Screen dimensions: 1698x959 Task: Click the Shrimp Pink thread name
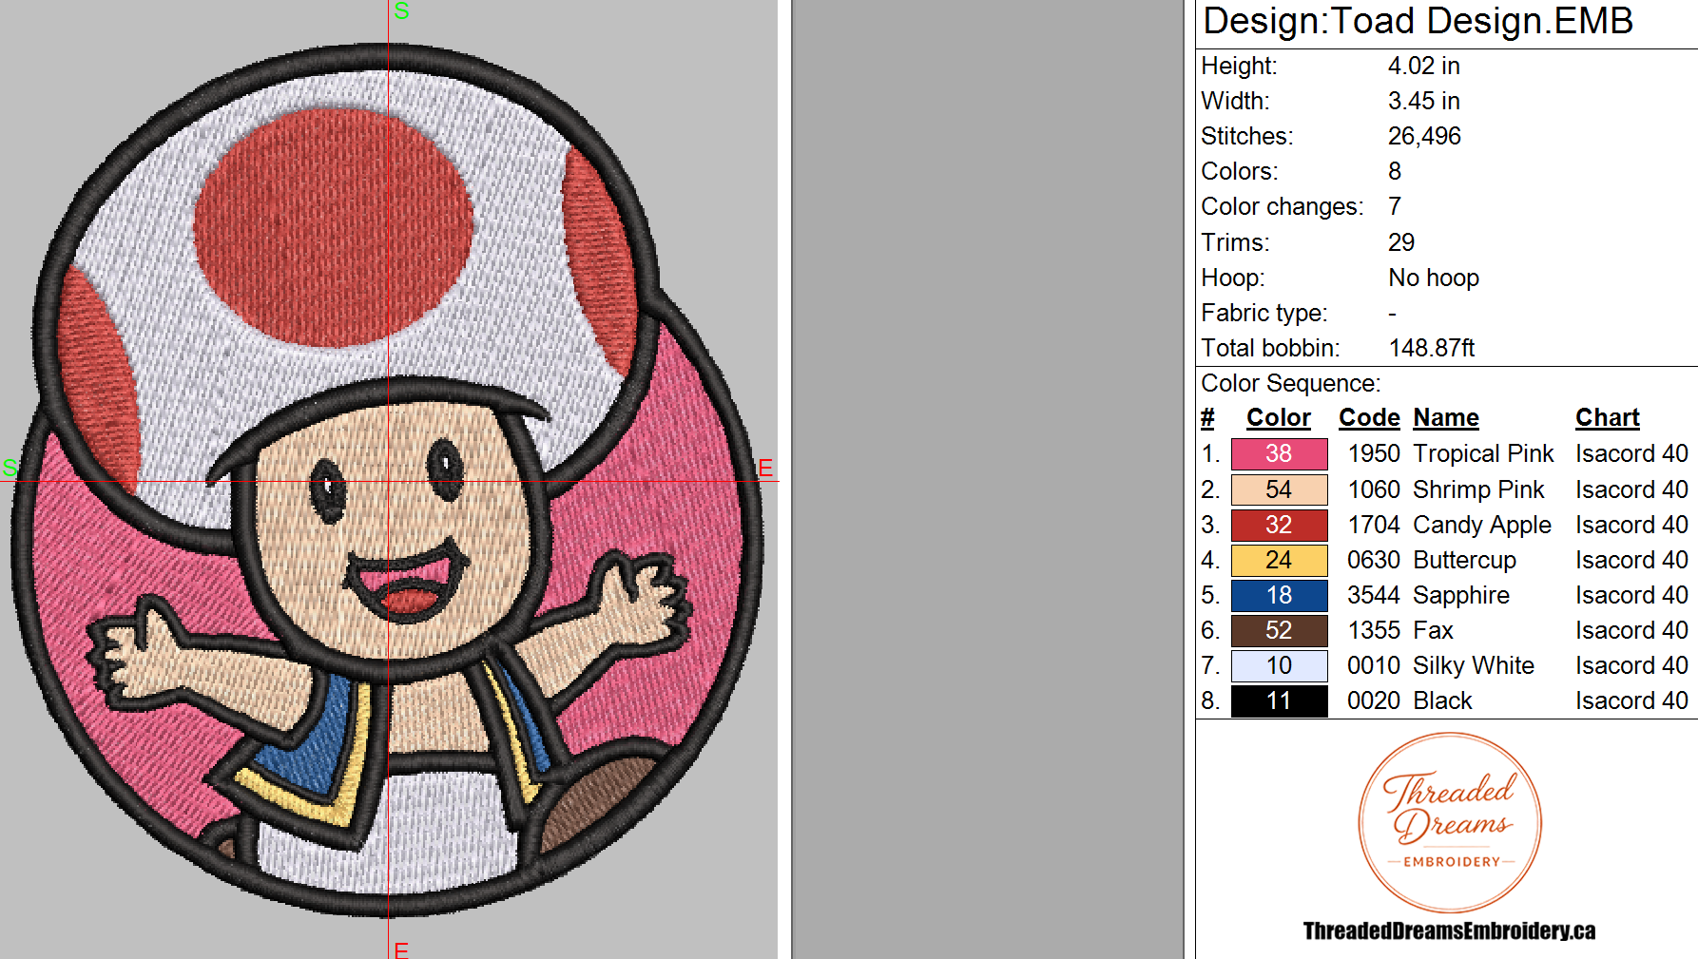click(1478, 489)
